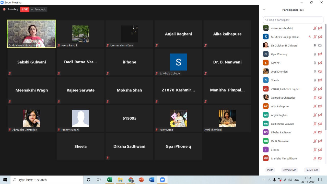
Task: Click muted mic icon for veena kenchi (Me)
Action: pos(315,28)
